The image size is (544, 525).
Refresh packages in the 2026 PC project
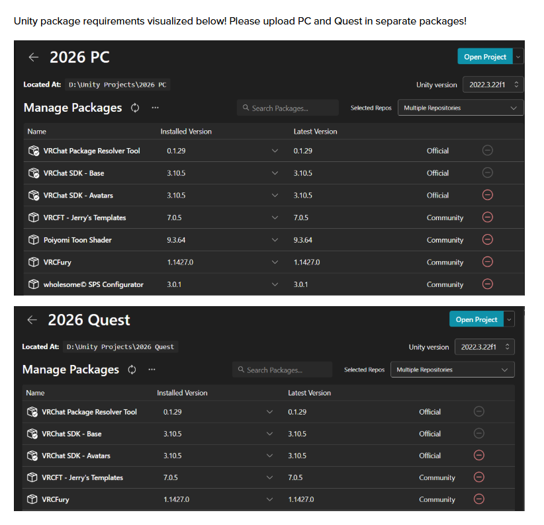[x=135, y=108]
